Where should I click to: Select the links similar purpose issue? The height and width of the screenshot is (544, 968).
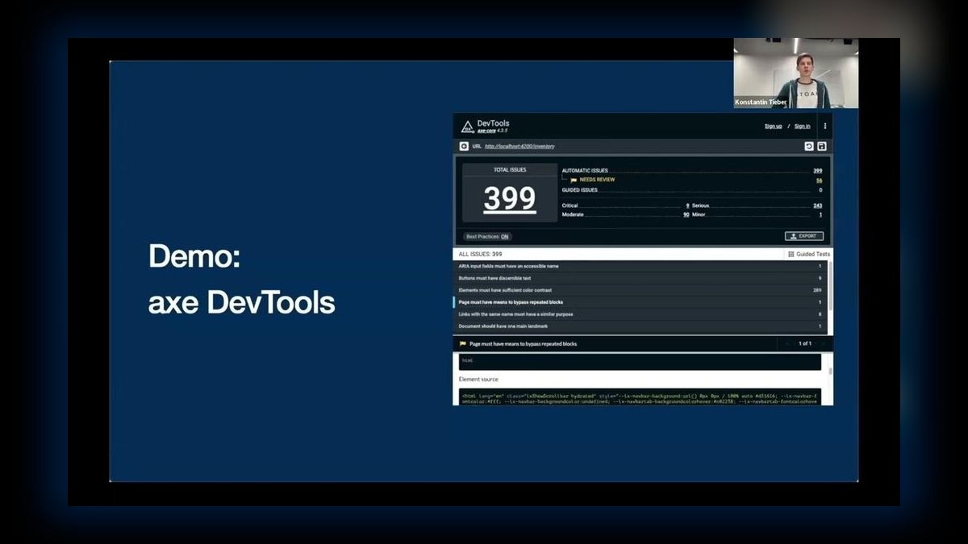point(640,314)
